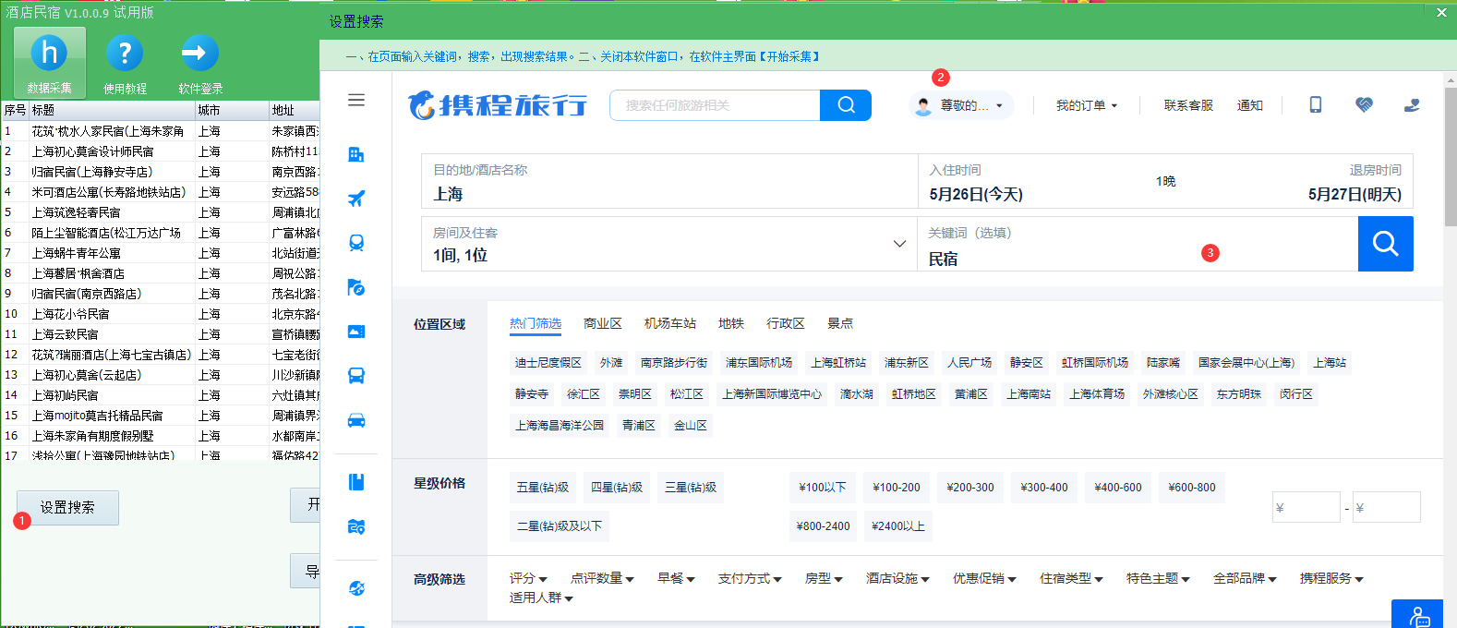The height and width of the screenshot is (628, 1457).
Task: Expand the 酒店设施 filter dropdown
Action: 897,578
